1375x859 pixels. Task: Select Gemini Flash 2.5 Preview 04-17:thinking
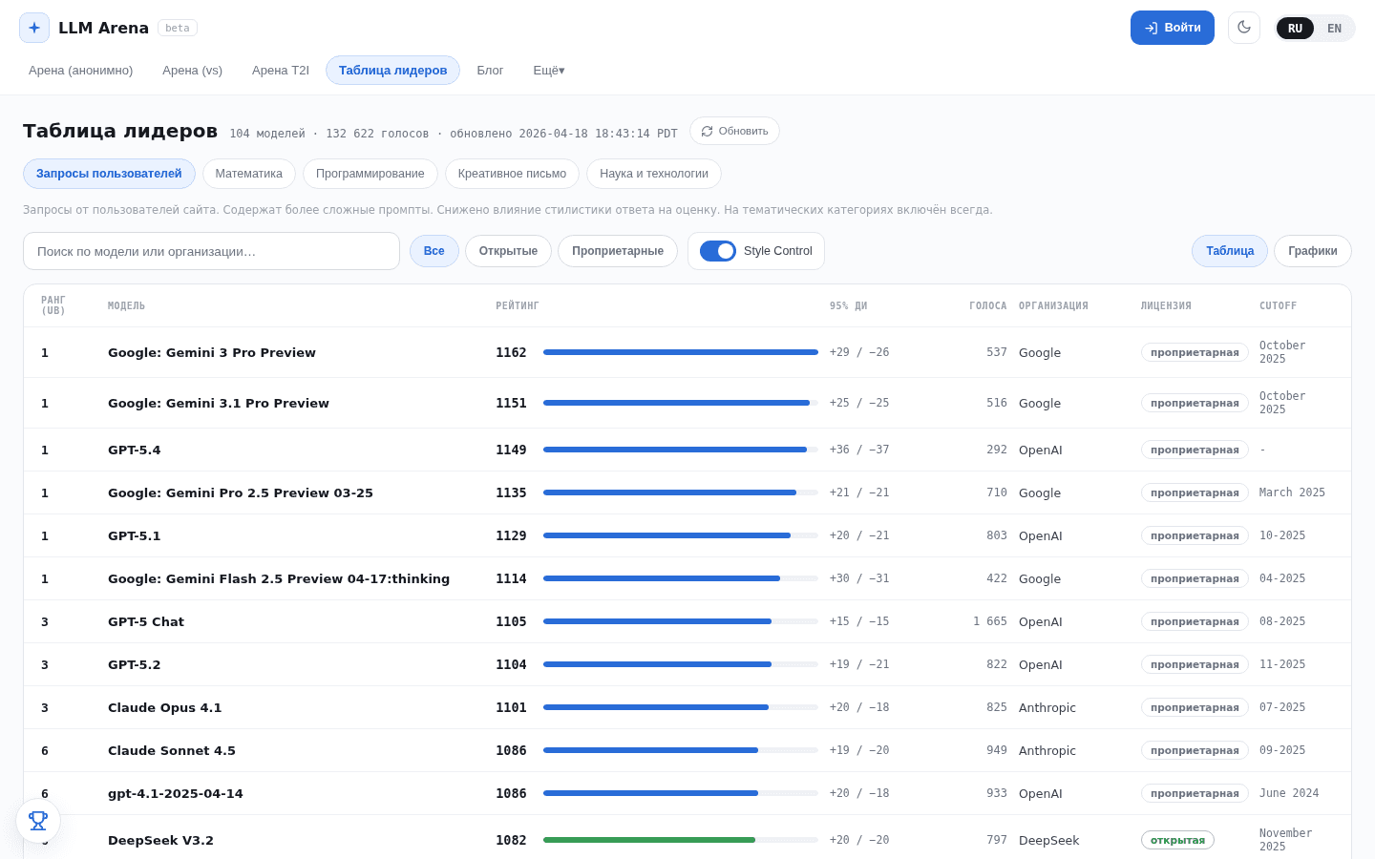[279, 578]
